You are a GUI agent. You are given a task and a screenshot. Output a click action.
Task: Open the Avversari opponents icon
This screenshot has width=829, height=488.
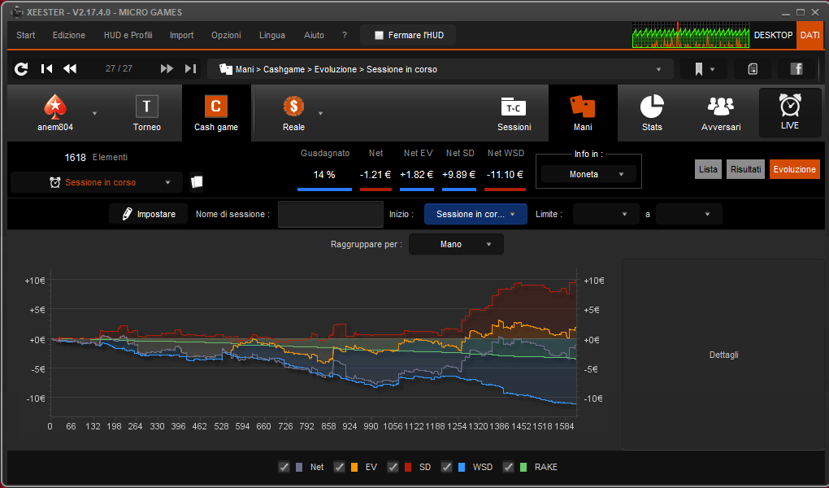[x=721, y=107]
